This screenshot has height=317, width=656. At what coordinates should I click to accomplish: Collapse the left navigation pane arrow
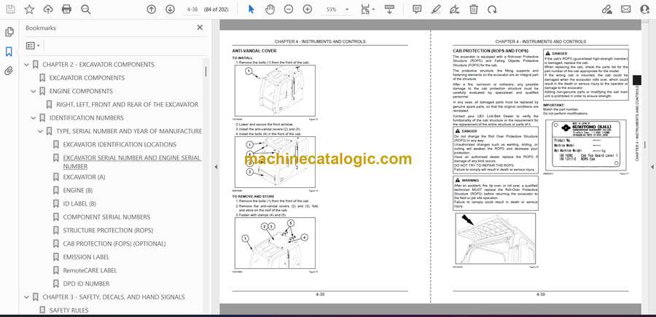[216, 166]
